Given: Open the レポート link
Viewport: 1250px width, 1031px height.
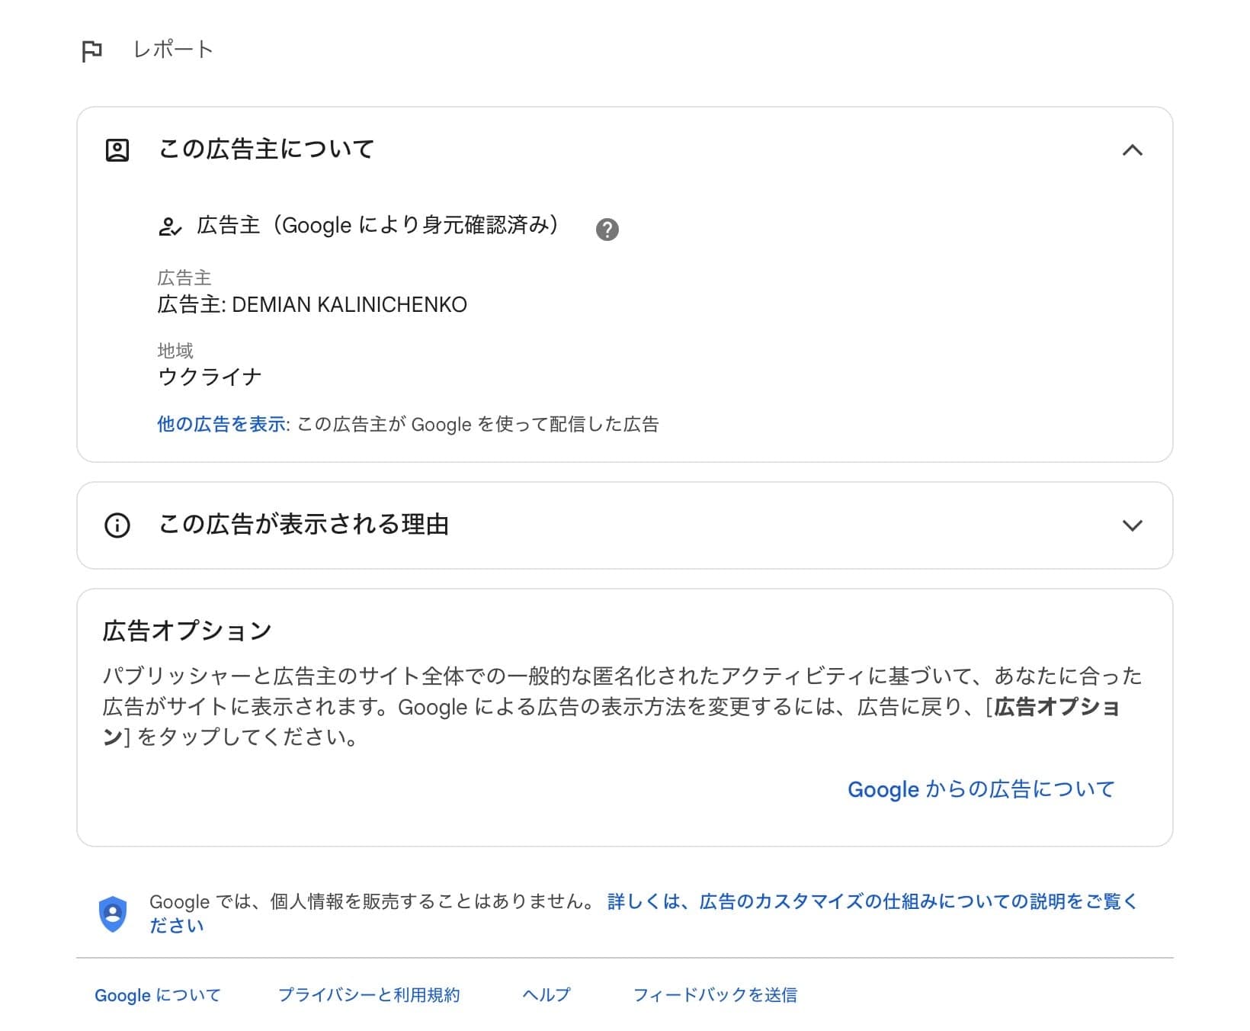Looking at the screenshot, I should pos(173,50).
